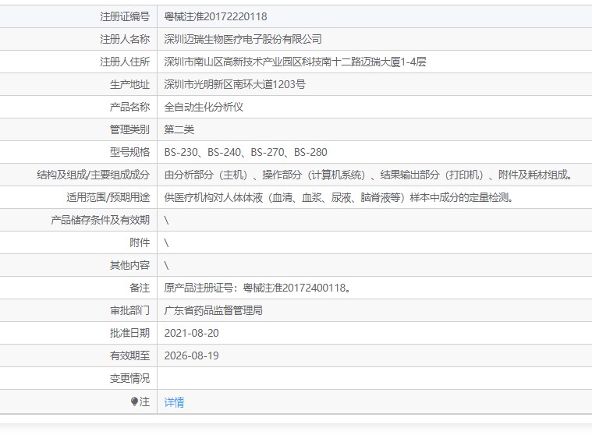Click management category value 第二类
This screenshot has height=435, width=592.
pos(179,129)
